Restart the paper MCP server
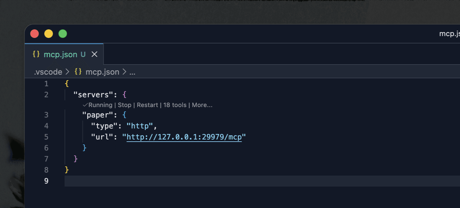Screen dimensions: 460x208 [147, 105]
